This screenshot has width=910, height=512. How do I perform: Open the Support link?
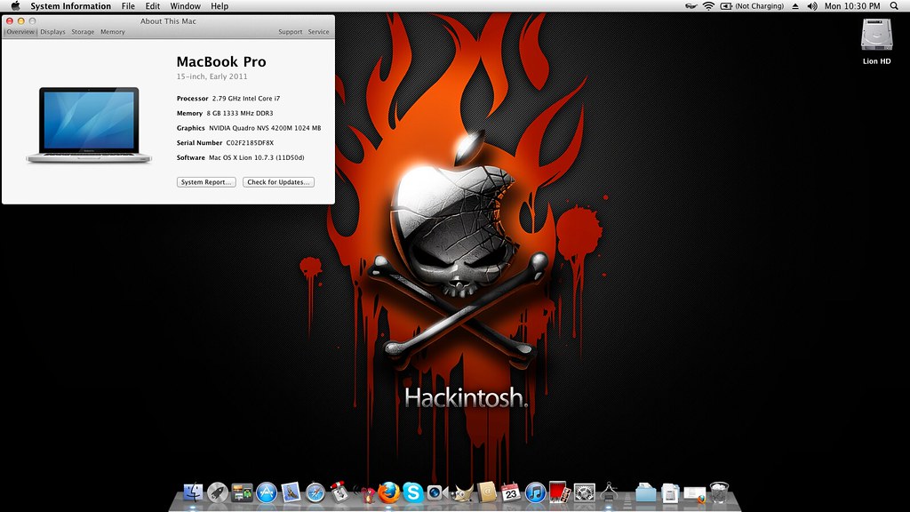pos(291,32)
